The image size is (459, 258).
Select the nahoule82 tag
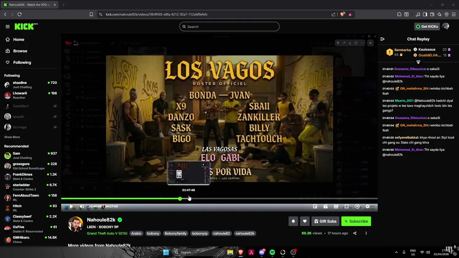pos(222,233)
